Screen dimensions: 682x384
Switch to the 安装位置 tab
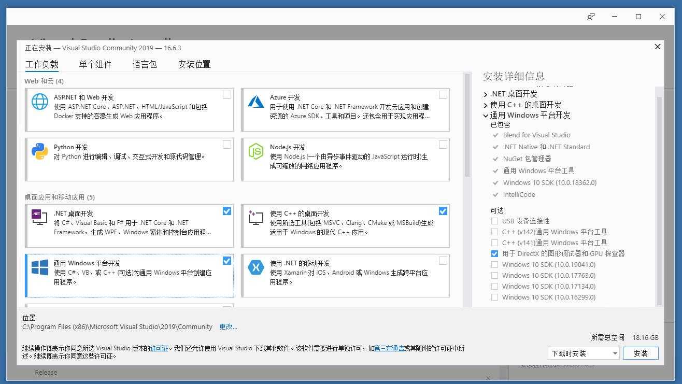pyautogui.click(x=194, y=64)
